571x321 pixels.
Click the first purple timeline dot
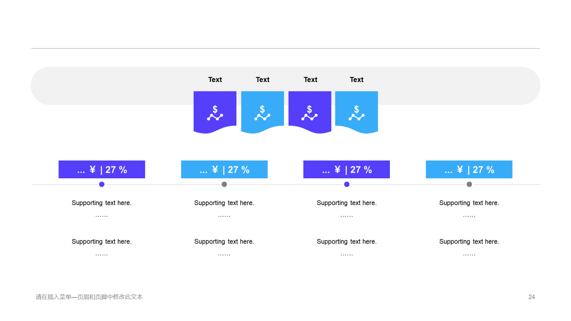pyautogui.click(x=102, y=184)
